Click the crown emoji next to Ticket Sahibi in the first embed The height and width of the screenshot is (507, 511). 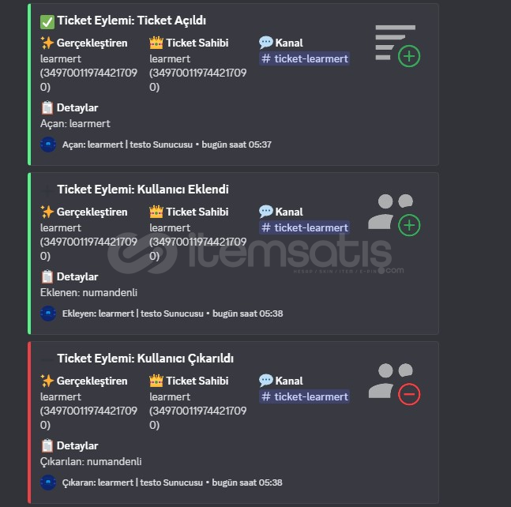coord(156,43)
